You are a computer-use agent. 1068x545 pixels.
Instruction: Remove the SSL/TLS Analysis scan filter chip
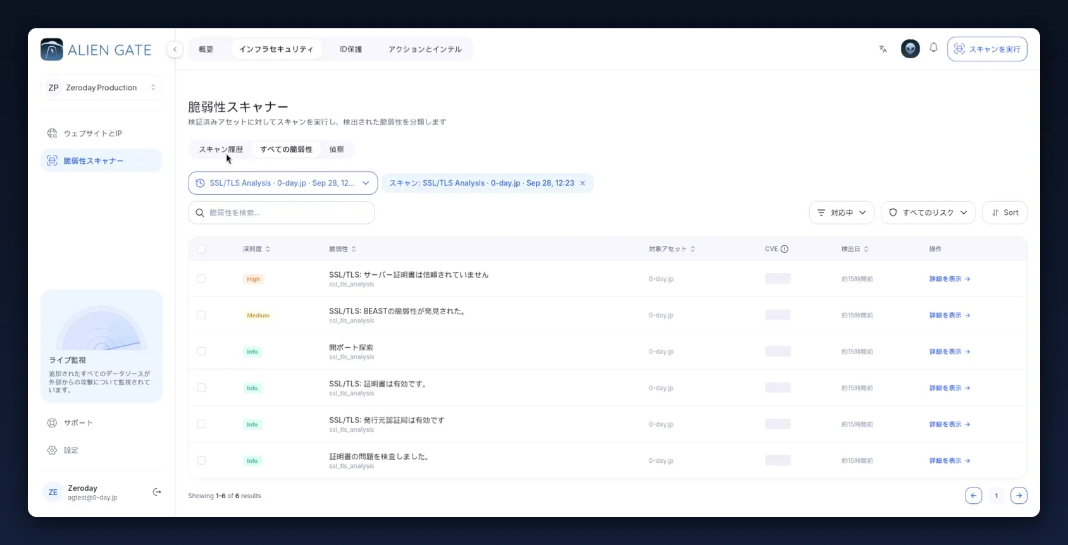582,183
